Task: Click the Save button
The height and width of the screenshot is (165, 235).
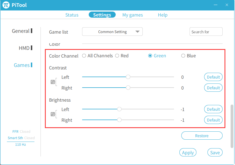Action: [x=215, y=153]
